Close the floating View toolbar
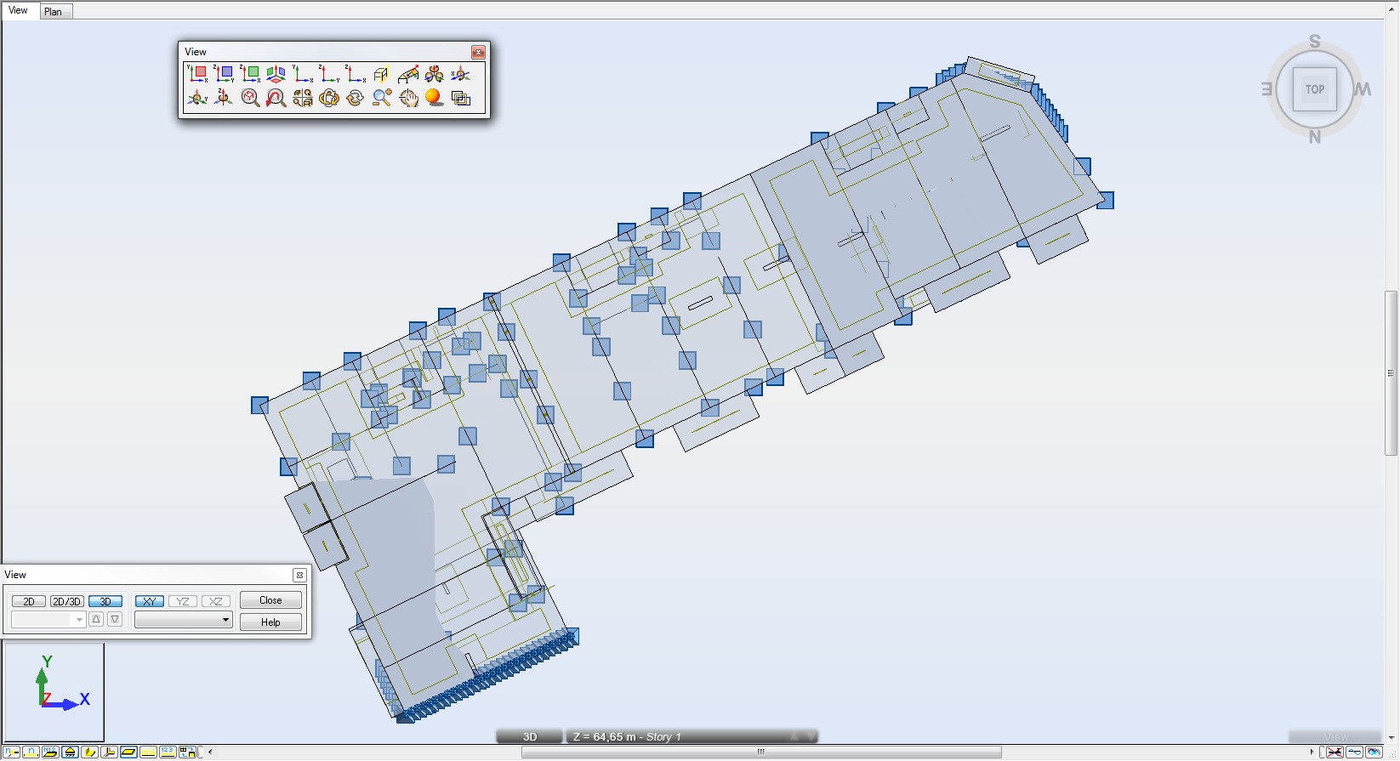Screen dimensions: 1400x761 pos(478,52)
